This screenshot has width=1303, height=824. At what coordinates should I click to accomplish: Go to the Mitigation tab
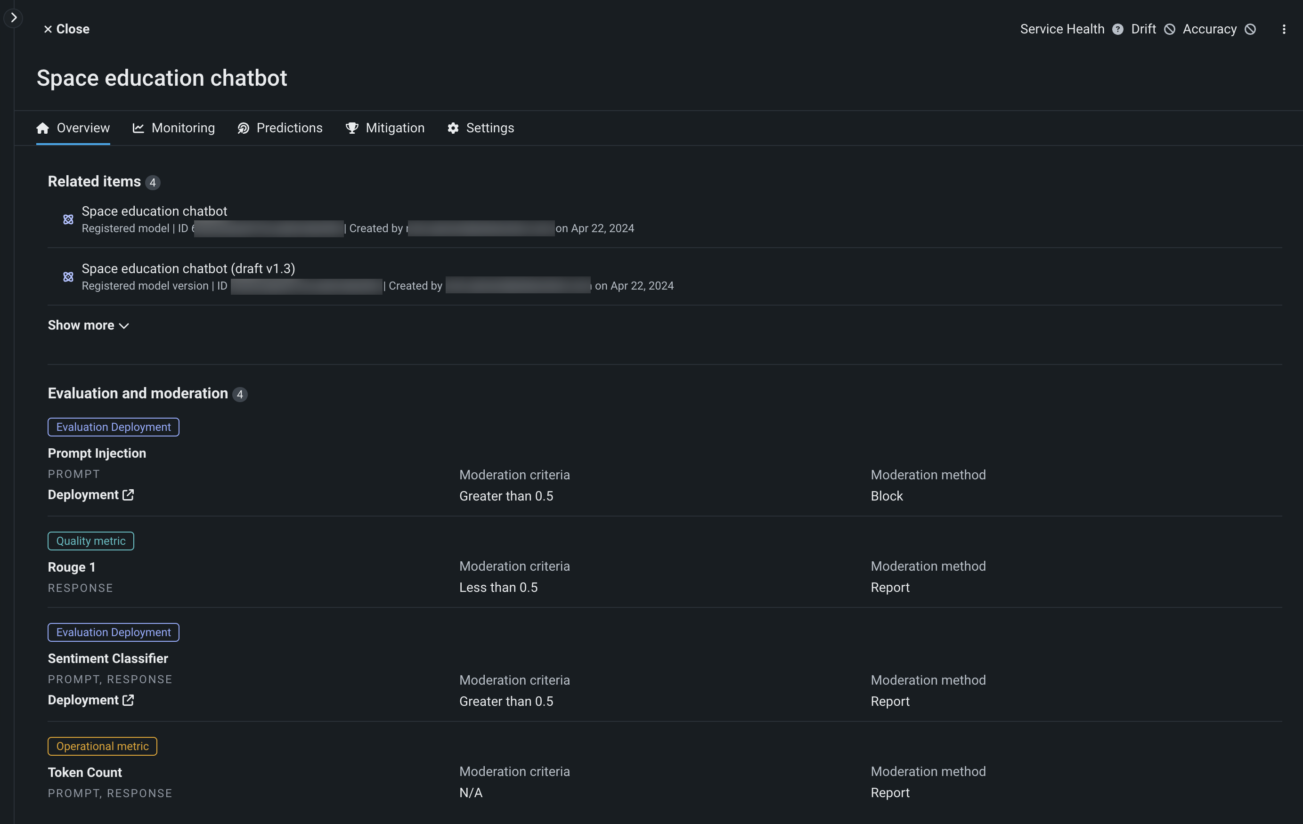(385, 128)
